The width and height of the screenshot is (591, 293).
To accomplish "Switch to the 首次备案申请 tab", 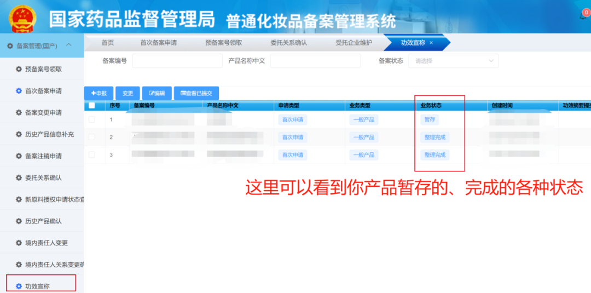I will click(x=158, y=43).
